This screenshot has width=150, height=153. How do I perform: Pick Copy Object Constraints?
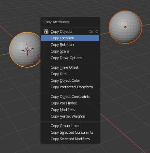tap(70, 97)
